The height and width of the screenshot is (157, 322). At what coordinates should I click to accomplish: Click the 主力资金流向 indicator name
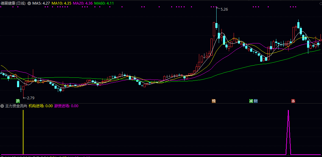tap(16, 106)
